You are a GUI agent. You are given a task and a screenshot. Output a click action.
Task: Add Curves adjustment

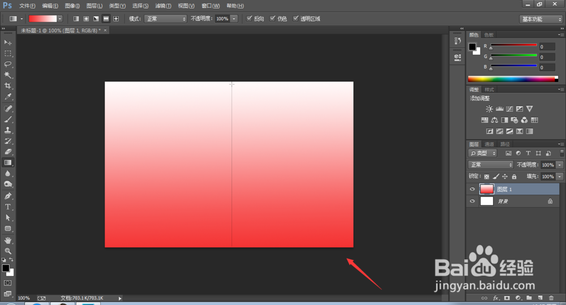(x=509, y=109)
